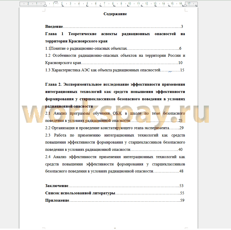This screenshot has width=231, height=230.
Task: Click page number 48 of the 2.4 entry
Action: coord(181,171)
